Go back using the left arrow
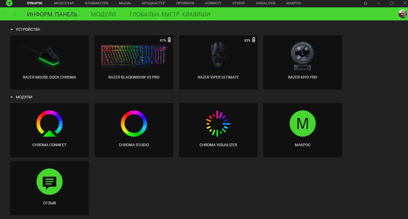 coord(4,14)
